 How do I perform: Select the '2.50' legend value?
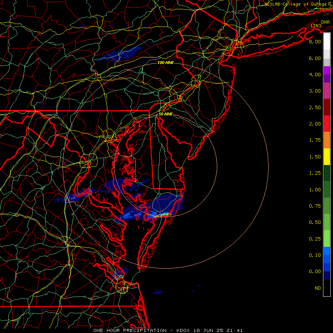point(315,107)
